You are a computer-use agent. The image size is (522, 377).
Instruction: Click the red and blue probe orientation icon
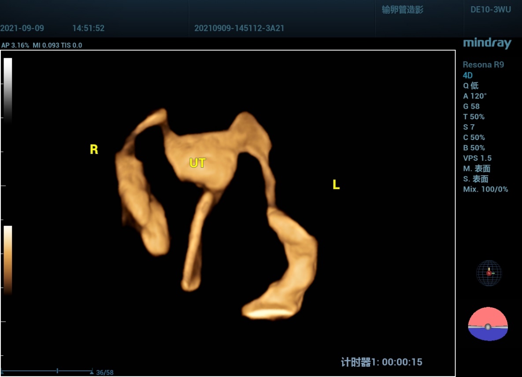click(488, 324)
